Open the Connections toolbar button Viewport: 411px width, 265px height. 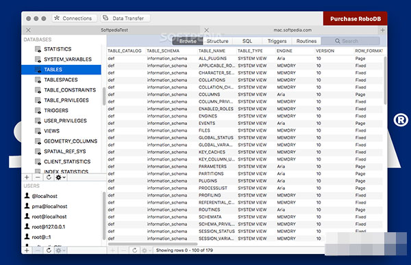74,18
